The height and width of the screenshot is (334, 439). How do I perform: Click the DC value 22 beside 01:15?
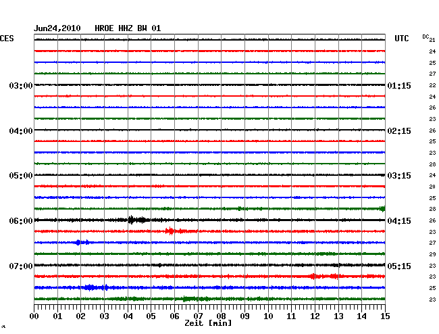(x=432, y=85)
